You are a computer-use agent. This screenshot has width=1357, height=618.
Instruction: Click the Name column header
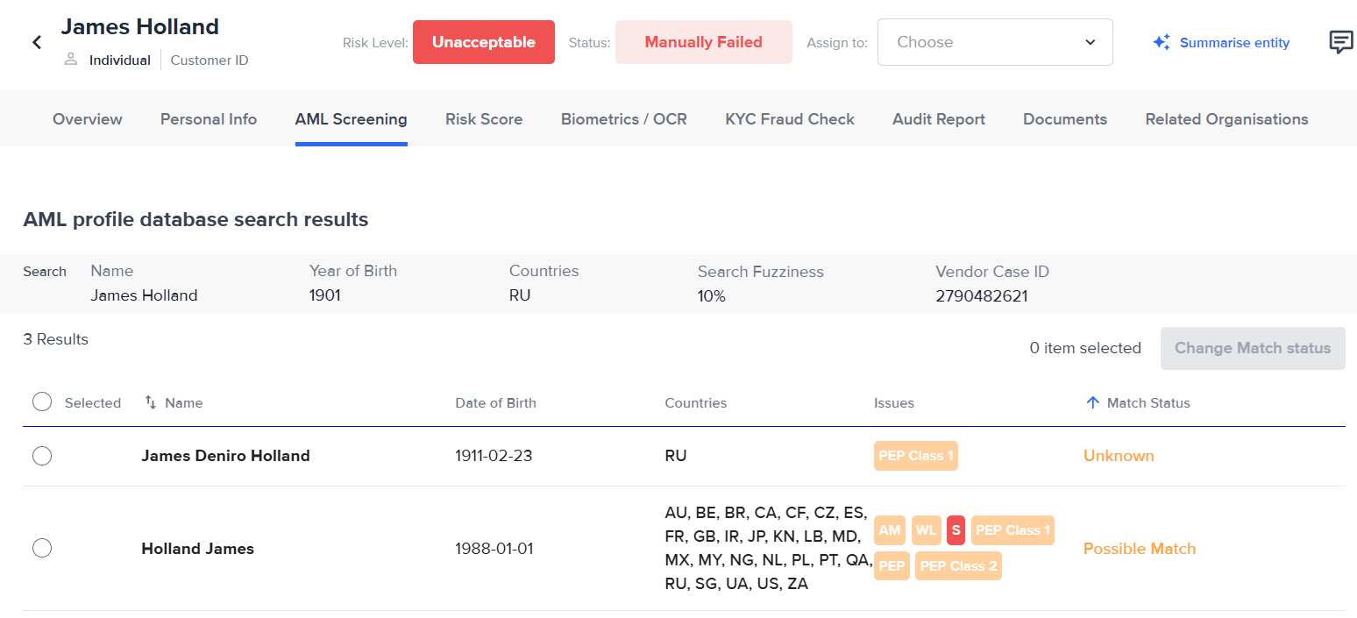[184, 402]
